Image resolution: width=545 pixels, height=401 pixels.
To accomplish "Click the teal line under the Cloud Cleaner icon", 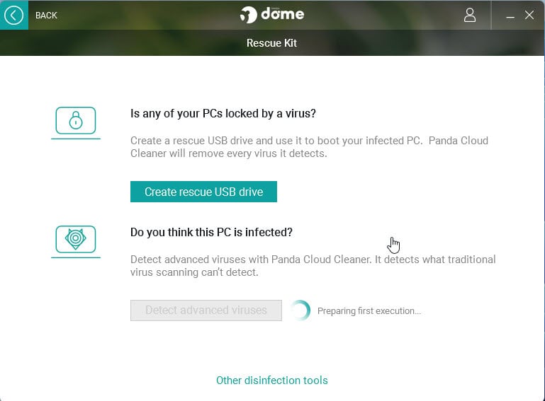I will (76, 257).
